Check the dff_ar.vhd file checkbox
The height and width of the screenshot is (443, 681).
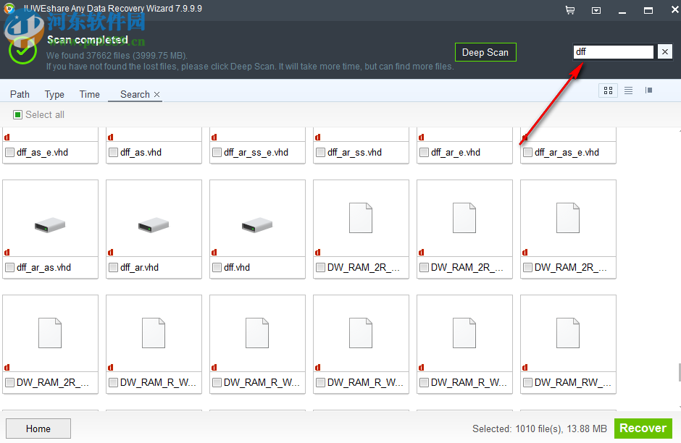tap(113, 267)
